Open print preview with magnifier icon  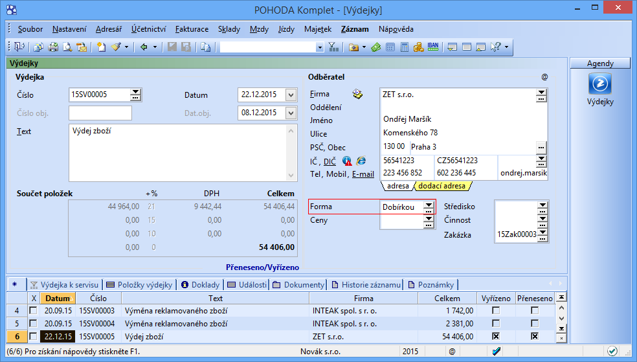(67, 47)
